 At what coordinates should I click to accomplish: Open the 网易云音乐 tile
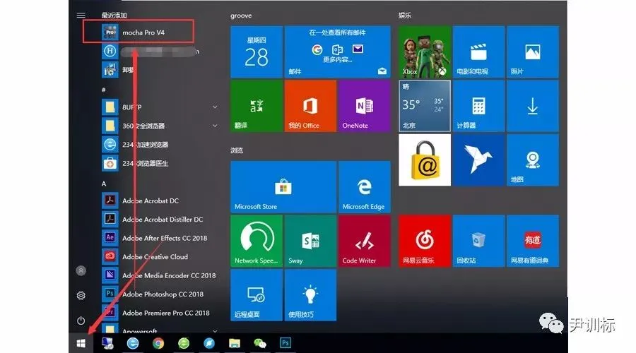pos(425,241)
